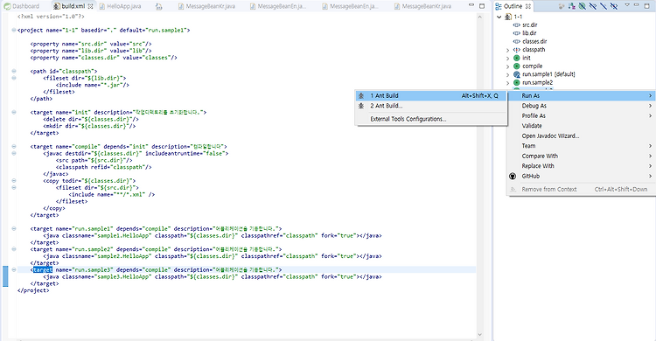This screenshot has height=341, width=656.
Task: Select the build.xml editor tab
Action: (73, 6)
